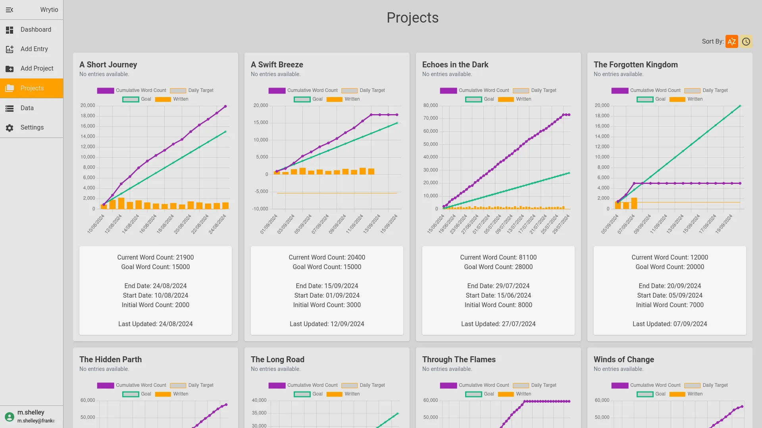Click the Sort By alphabet icon
This screenshot has width=762, height=428.
732,42
